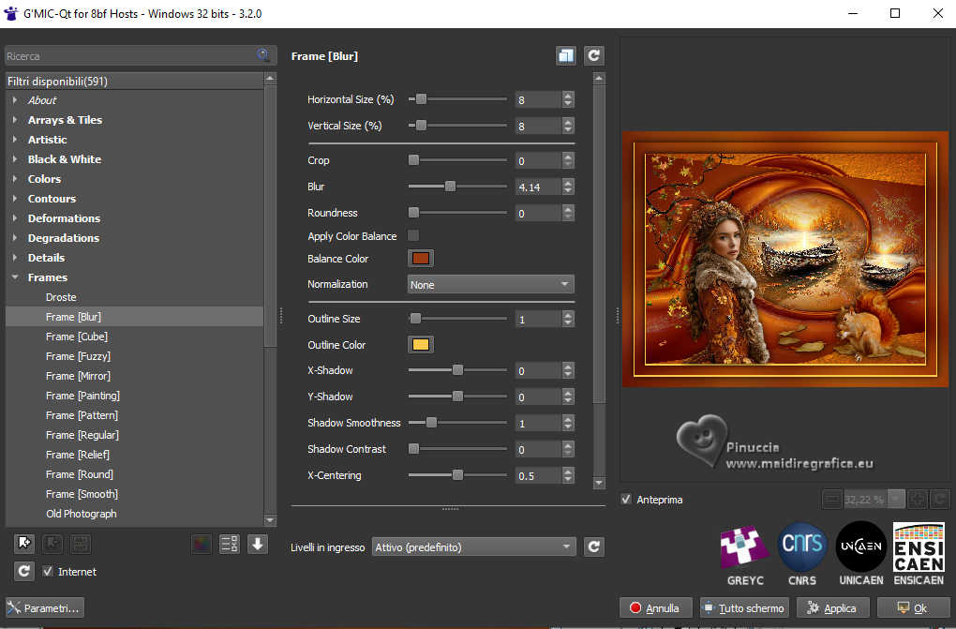Expand the Colors category
Image resolution: width=956 pixels, height=629 pixels.
pos(15,179)
